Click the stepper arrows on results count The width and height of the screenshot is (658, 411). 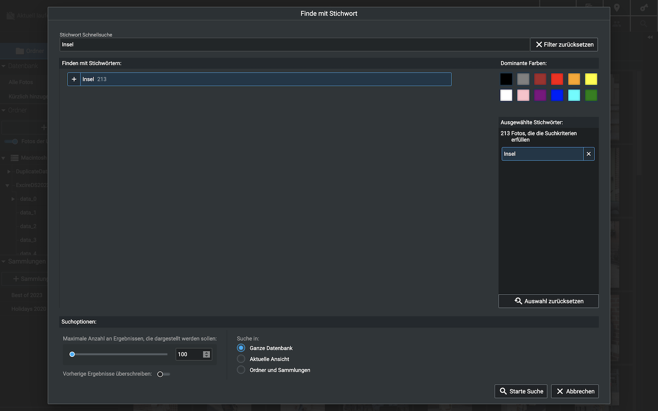click(x=207, y=354)
